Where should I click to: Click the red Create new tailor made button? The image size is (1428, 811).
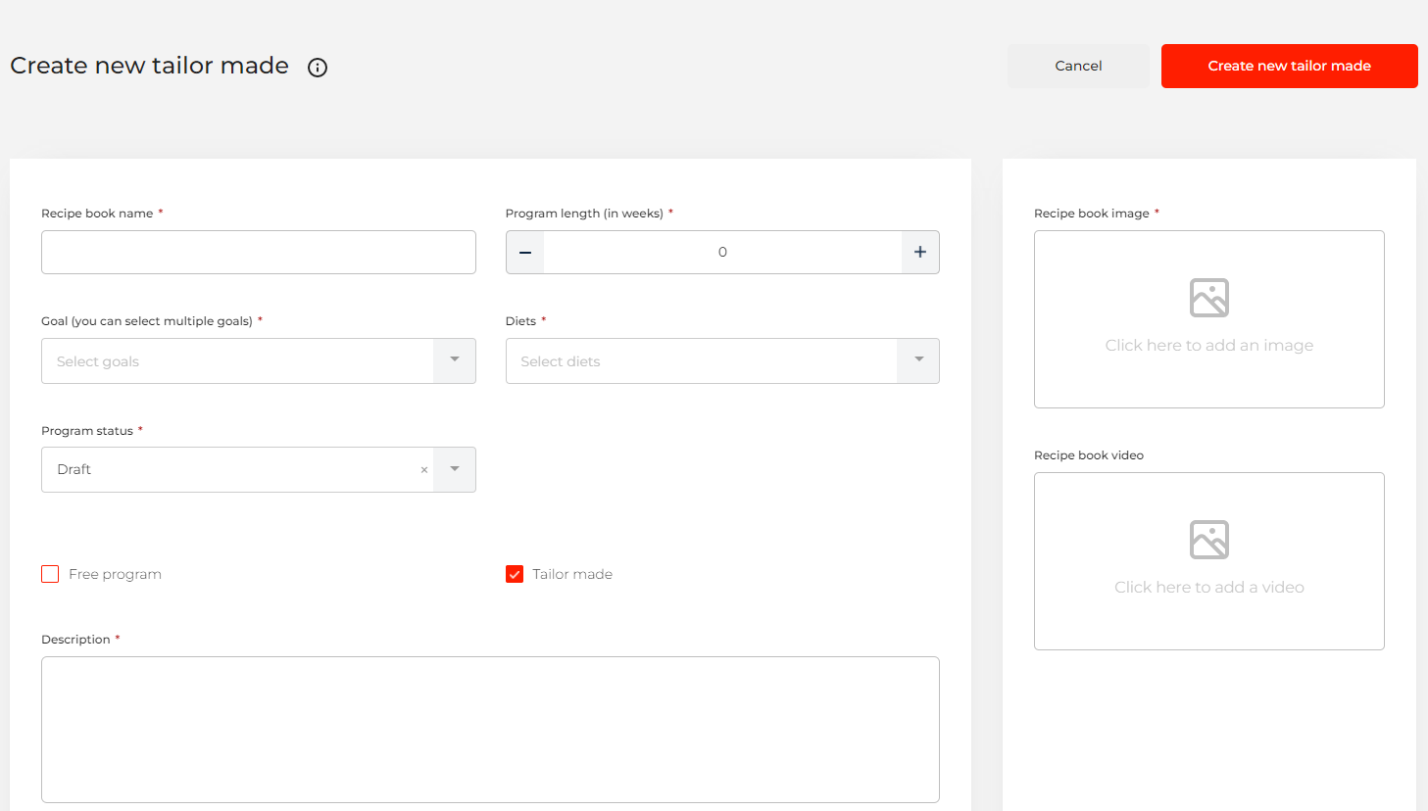[x=1289, y=66]
